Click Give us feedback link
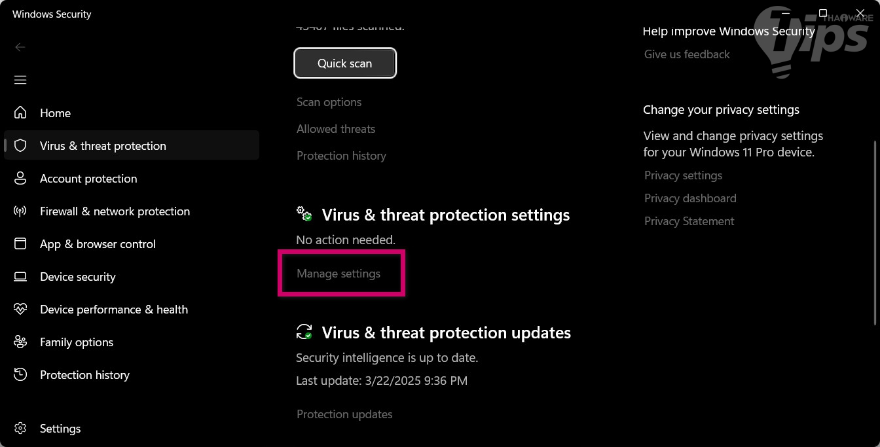880x447 pixels. click(687, 54)
